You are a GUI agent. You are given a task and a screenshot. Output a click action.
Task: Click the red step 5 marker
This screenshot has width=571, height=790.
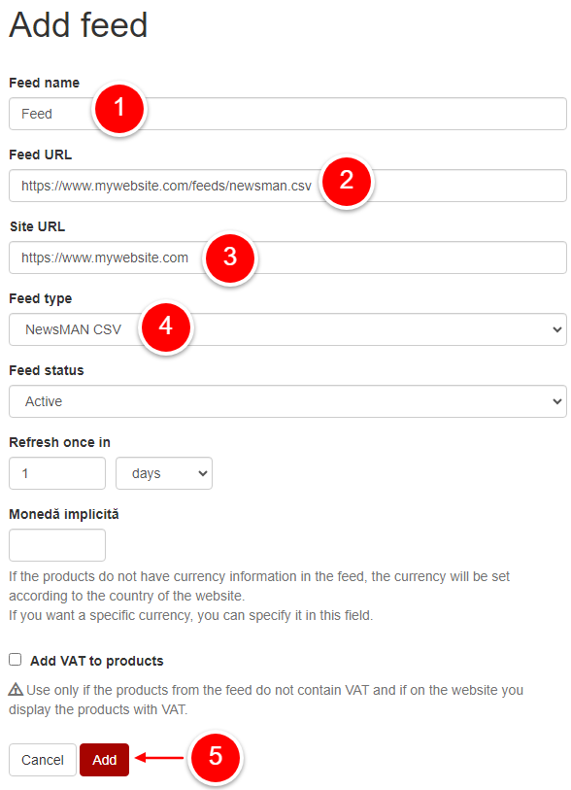tap(216, 757)
